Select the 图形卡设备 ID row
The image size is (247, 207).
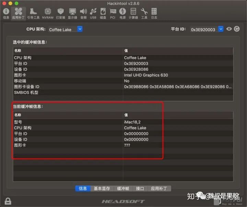[x=123, y=87]
